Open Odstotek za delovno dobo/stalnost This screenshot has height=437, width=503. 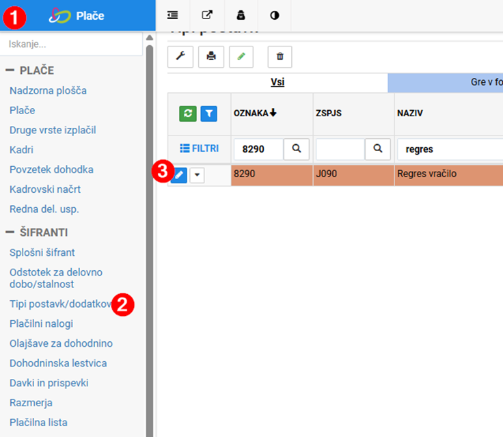[x=56, y=278]
